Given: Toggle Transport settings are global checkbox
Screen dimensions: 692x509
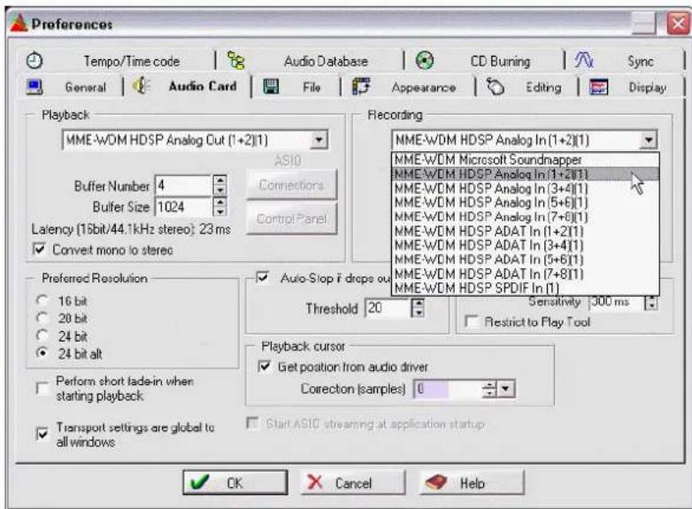Looking at the screenshot, I should 42,434.
